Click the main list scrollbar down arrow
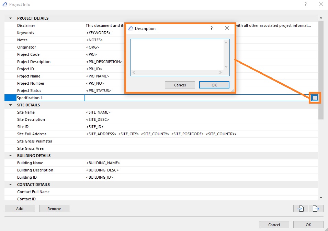The height and width of the screenshot is (231, 328). 321,198
